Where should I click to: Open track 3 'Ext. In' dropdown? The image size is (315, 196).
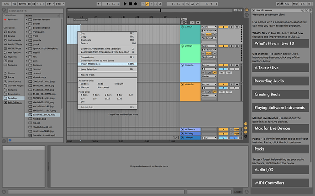coord(209,65)
